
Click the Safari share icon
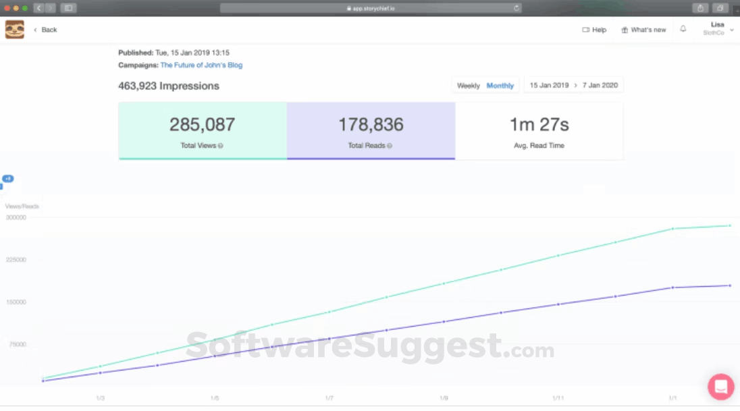700,8
